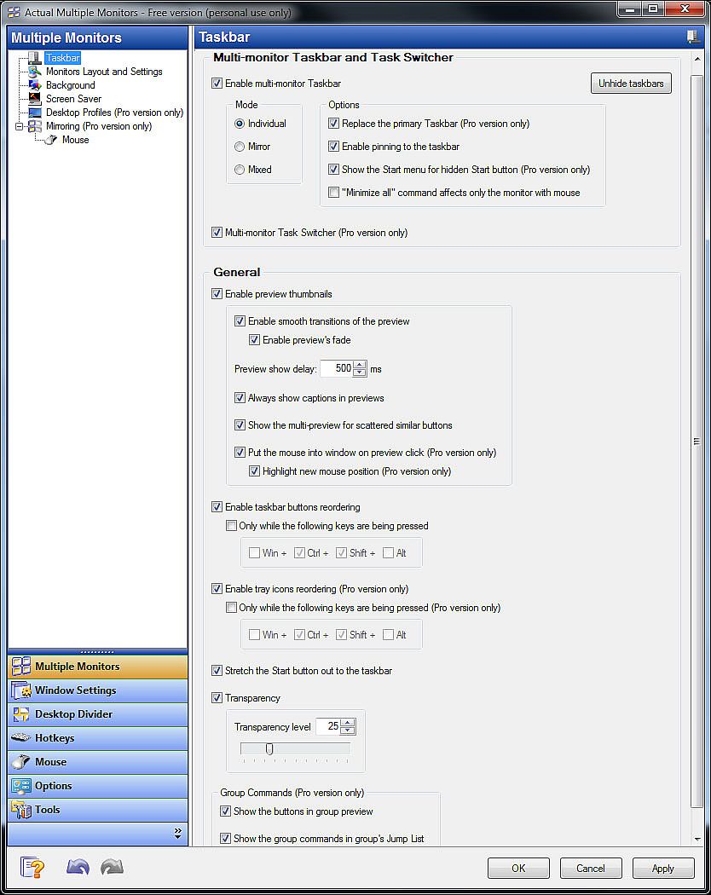Click the navigation pane splitter grip dots

[x=98, y=651]
